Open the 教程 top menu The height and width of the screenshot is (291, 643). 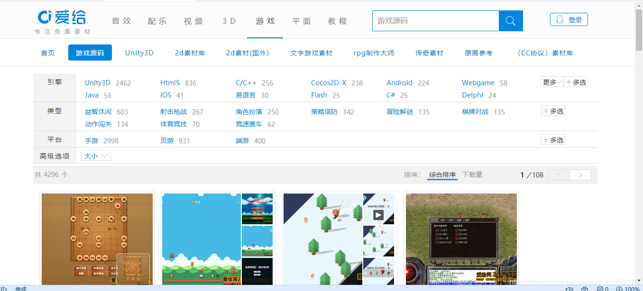337,21
